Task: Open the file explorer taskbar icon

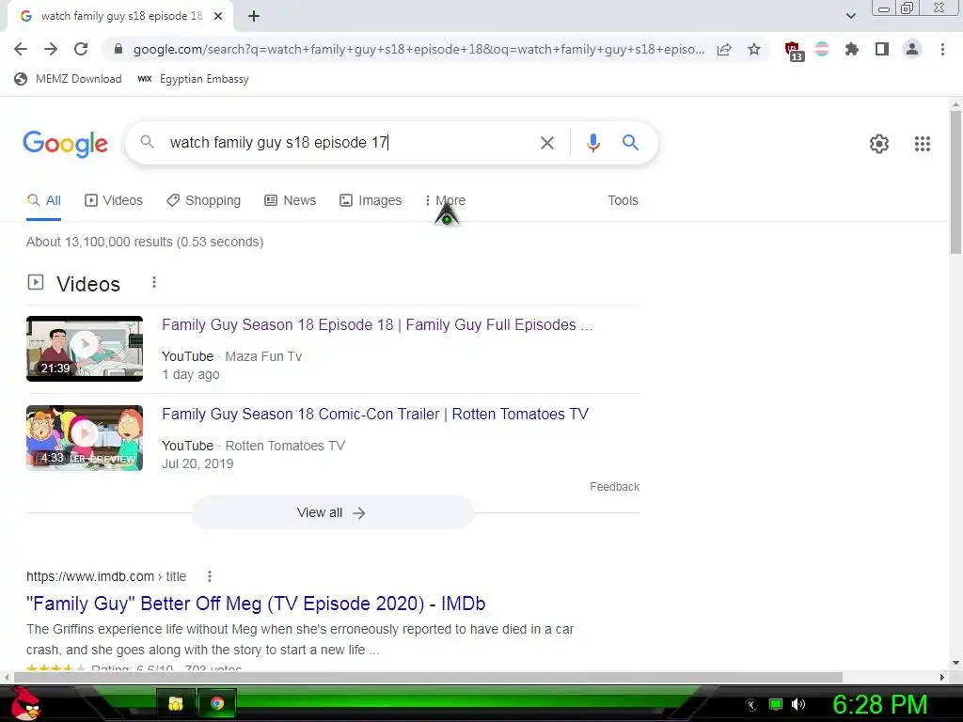Action: 176,703
